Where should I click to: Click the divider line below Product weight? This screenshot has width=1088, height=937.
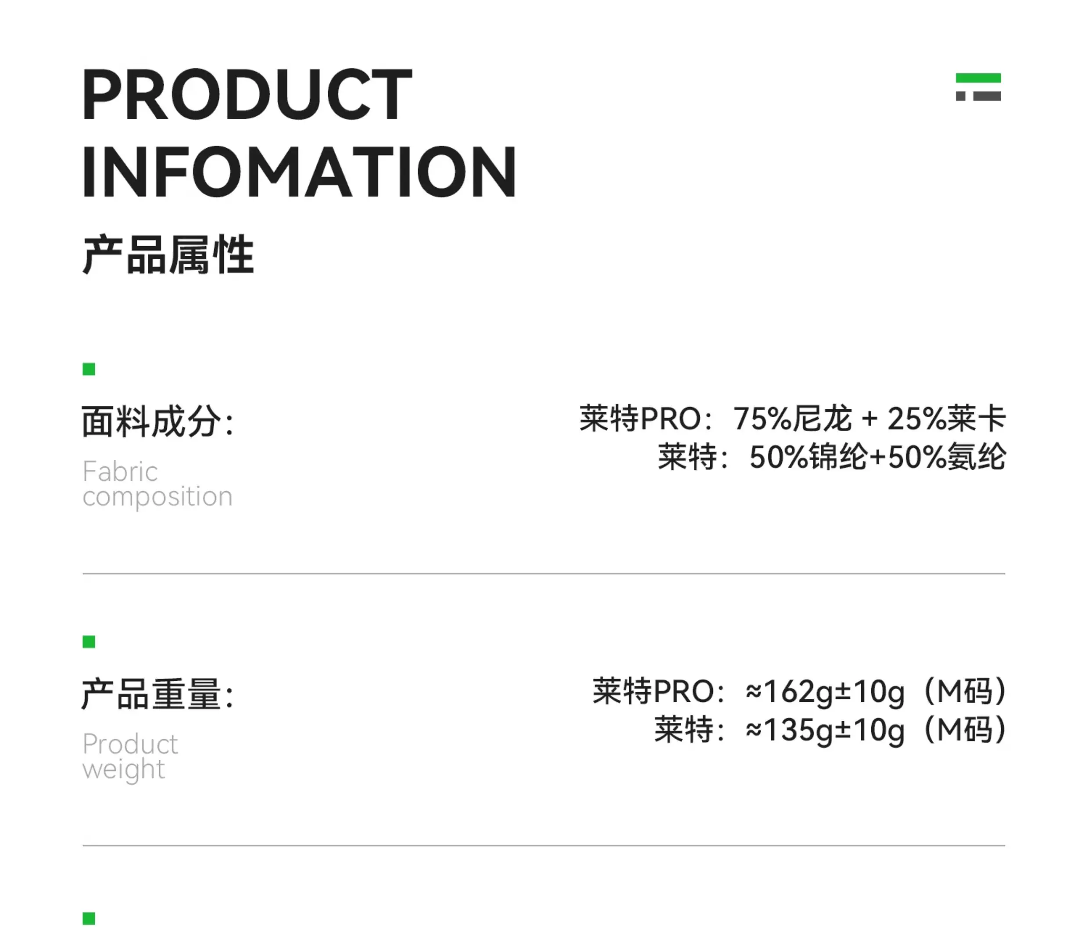544,846
